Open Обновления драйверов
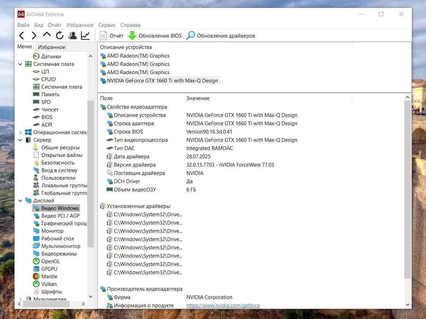 coord(221,36)
